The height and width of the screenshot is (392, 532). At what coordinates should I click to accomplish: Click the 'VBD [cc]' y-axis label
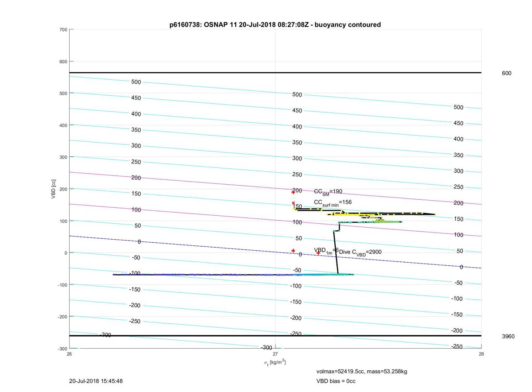pos(53,189)
